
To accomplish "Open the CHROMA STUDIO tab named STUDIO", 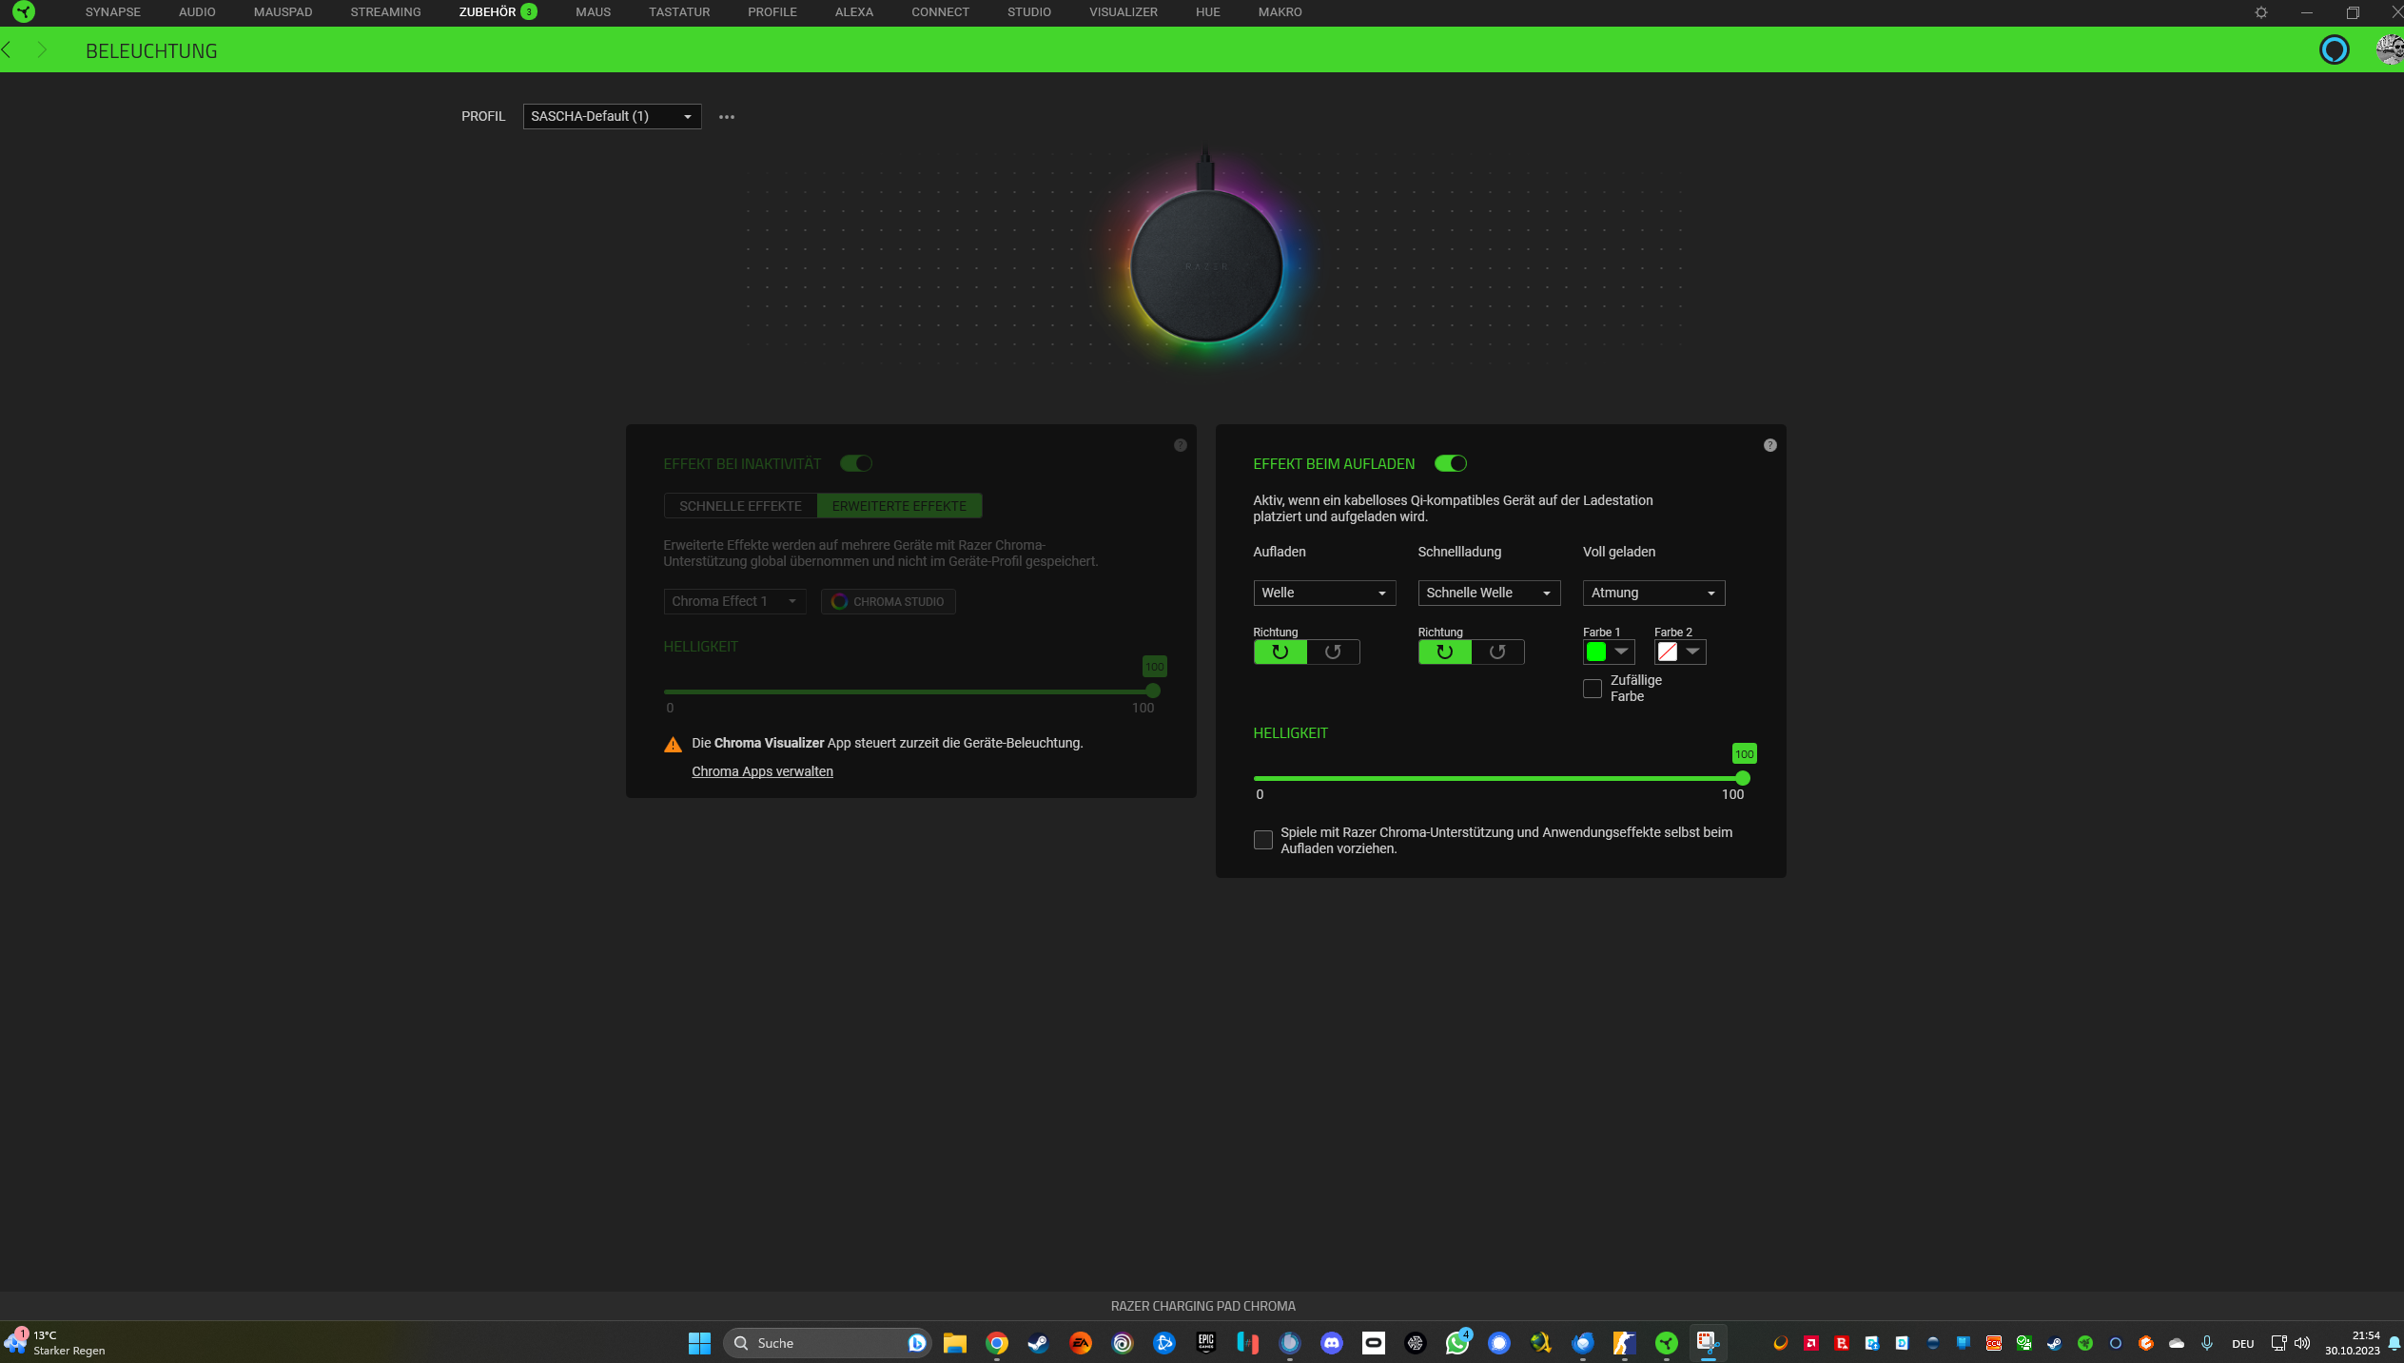I will (x=1029, y=12).
